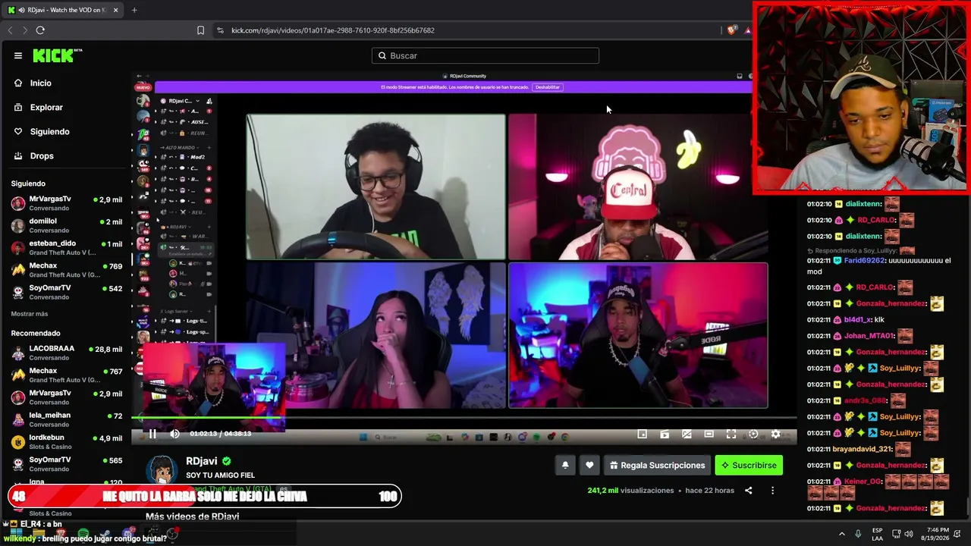Open MrVargasTv in the Siguiendo list
Screen dimensions: 971x546
point(67,203)
